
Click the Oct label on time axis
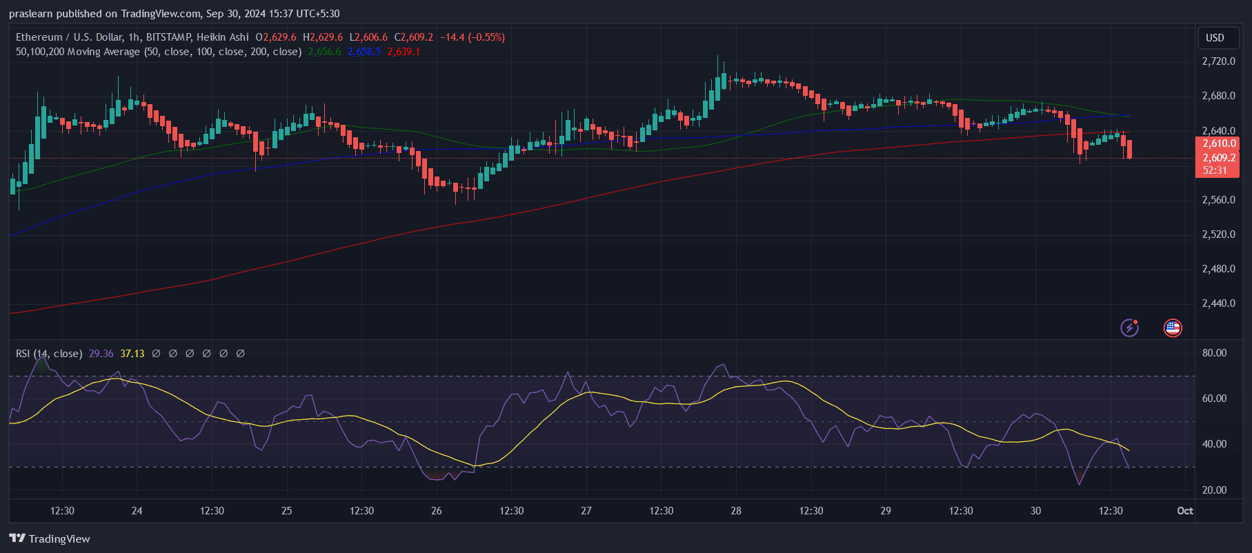(x=1184, y=511)
